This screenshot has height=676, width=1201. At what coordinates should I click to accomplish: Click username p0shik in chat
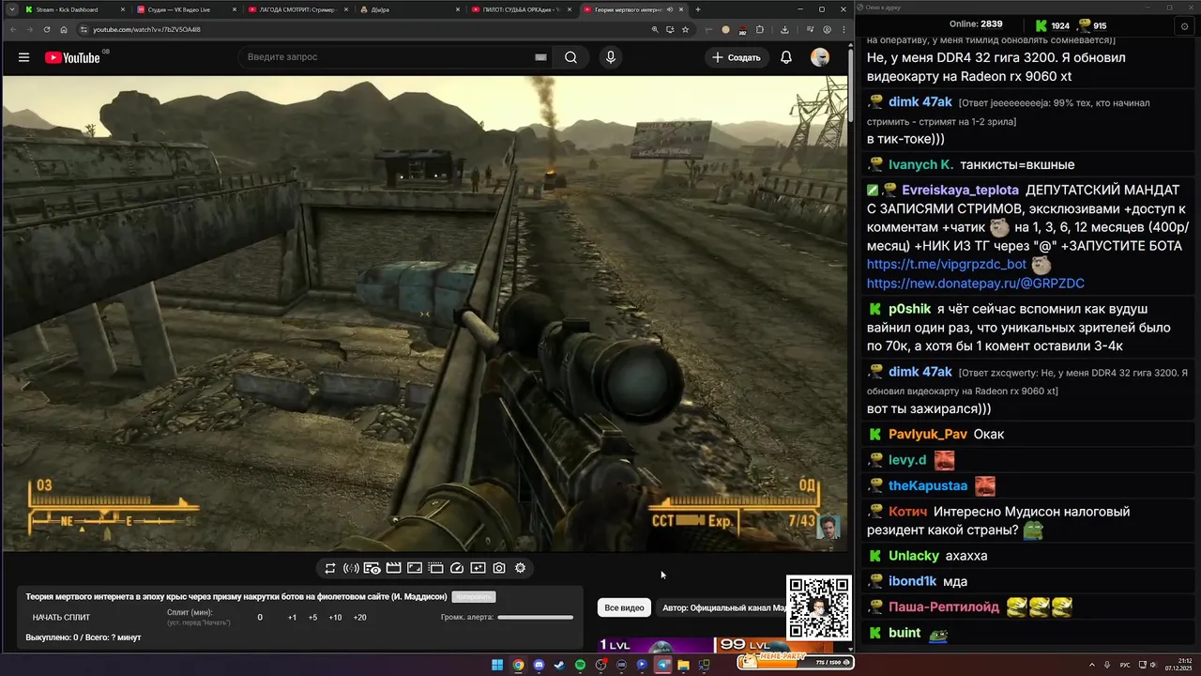(910, 309)
